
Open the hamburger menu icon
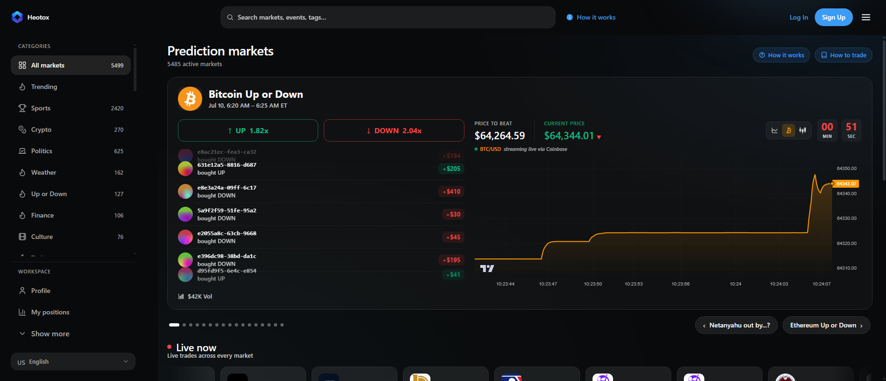[866, 17]
